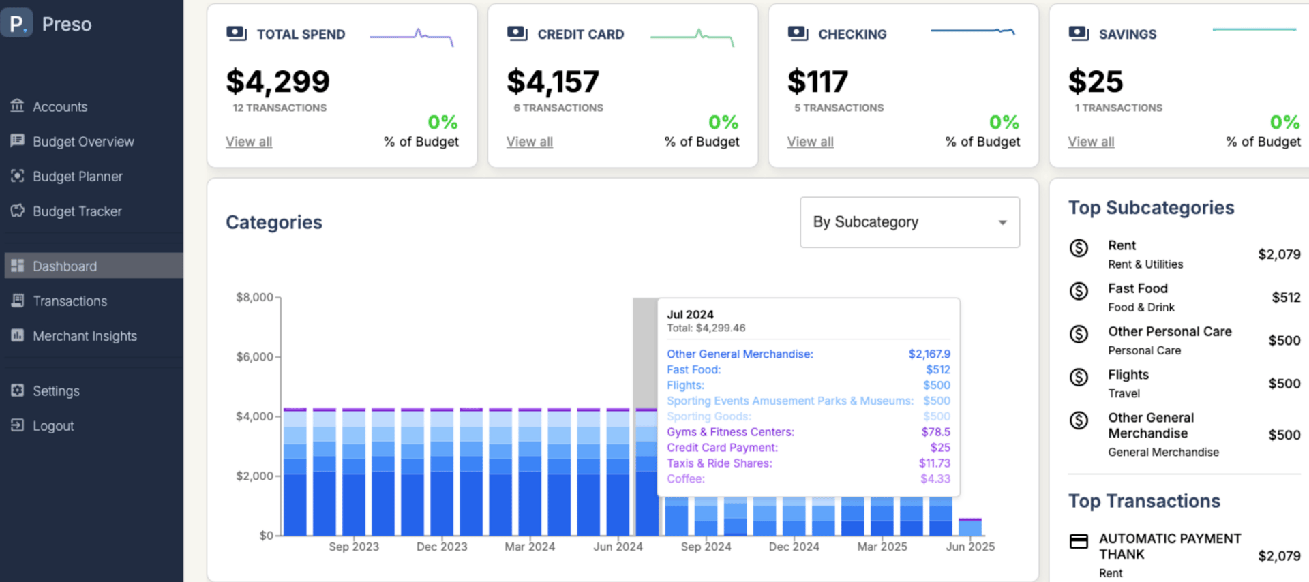Open the By Subcategory dropdown
The image size is (1309, 582).
tap(909, 222)
